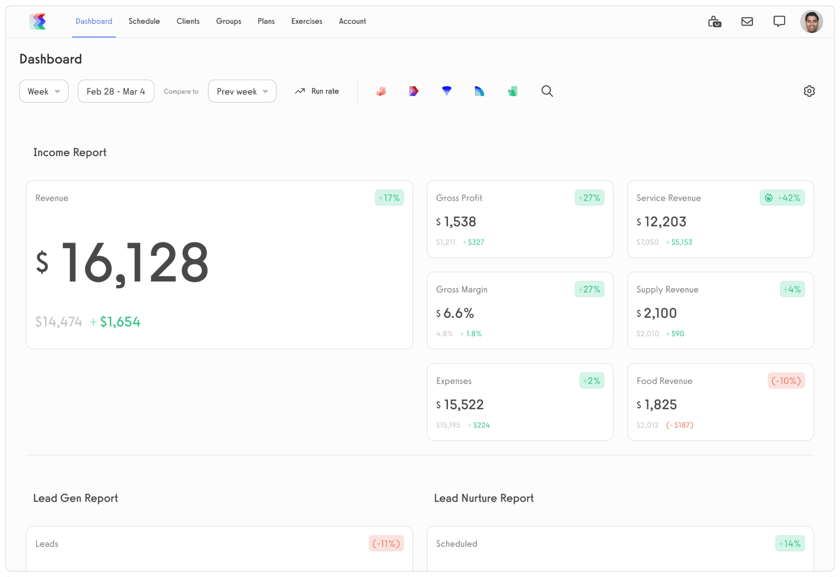Click the Run rate button
This screenshot has width=840, height=577.
coord(317,91)
